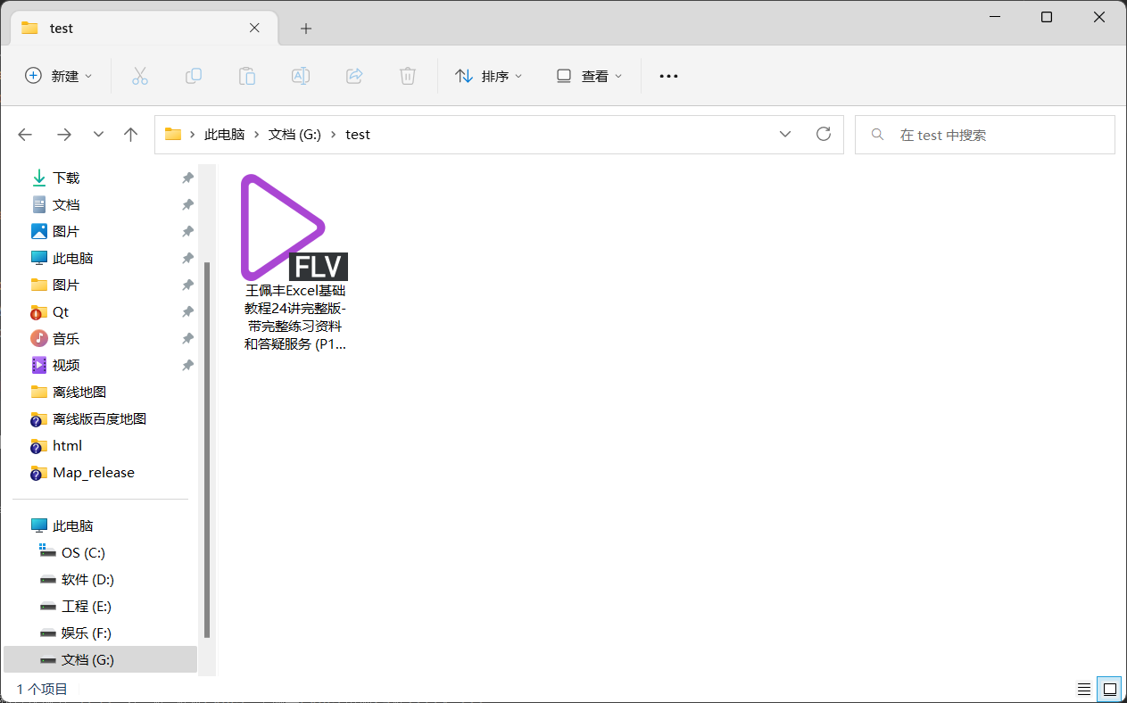1127x703 pixels.
Task: Click the Paste clipboard icon
Action: point(247,77)
